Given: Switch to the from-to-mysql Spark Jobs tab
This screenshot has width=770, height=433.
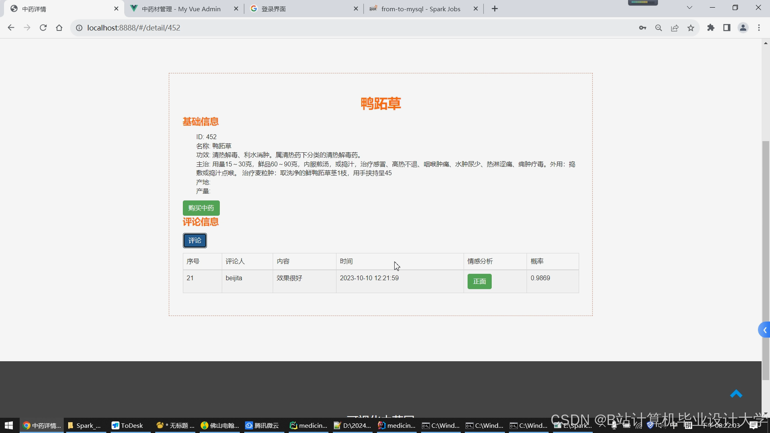Looking at the screenshot, I should [420, 9].
